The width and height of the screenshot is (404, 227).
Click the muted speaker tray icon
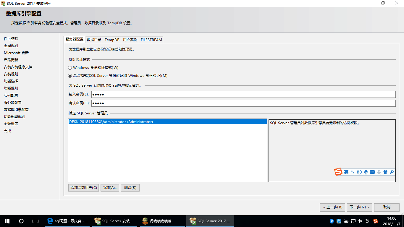pos(359,221)
